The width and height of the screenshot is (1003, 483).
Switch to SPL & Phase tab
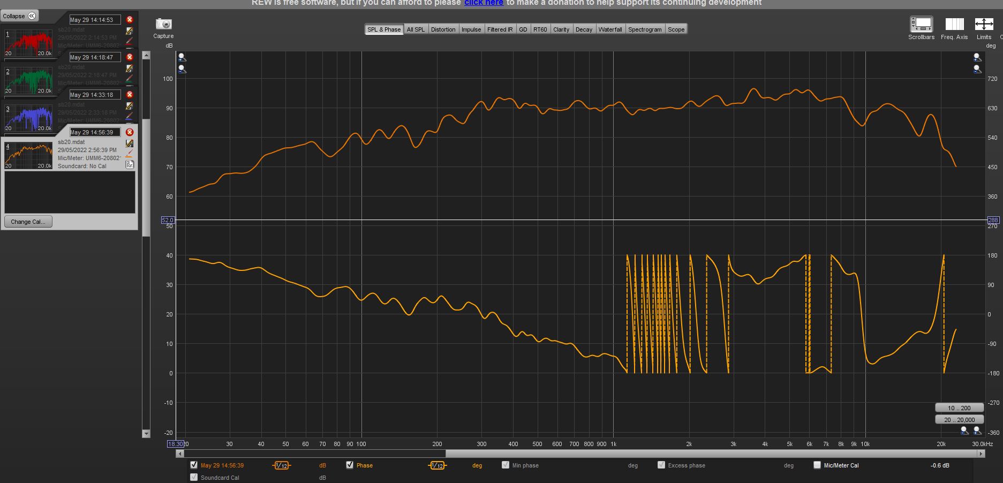pos(384,29)
